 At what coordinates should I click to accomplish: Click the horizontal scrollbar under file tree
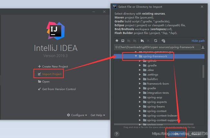(x=153, y=124)
